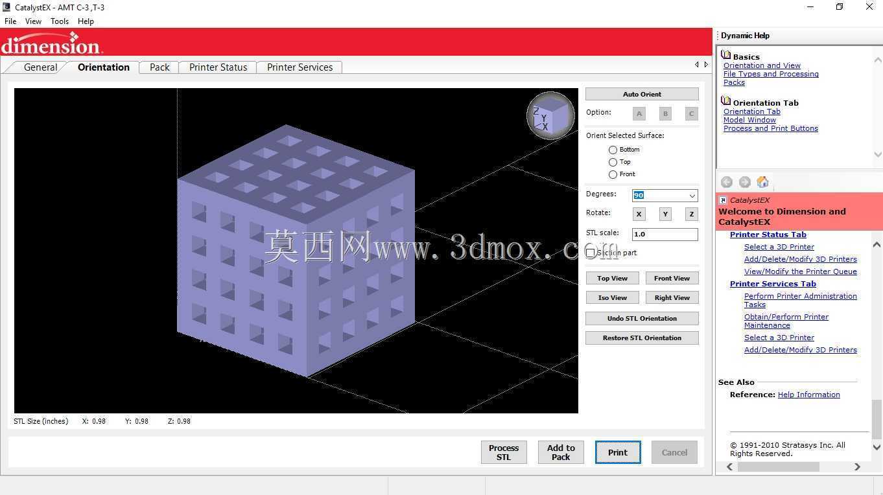Open the Degrees dropdown
883x495 pixels.
click(x=692, y=196)
